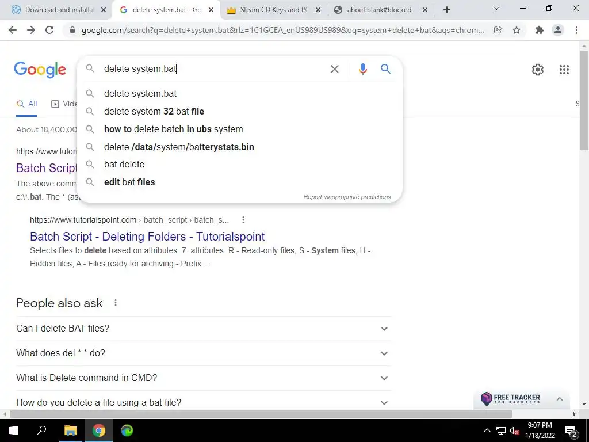Viewport: 589px width, 442px height.
Task: Click the vertical page scrollbar thumb
Action: [x=584, y=100]
